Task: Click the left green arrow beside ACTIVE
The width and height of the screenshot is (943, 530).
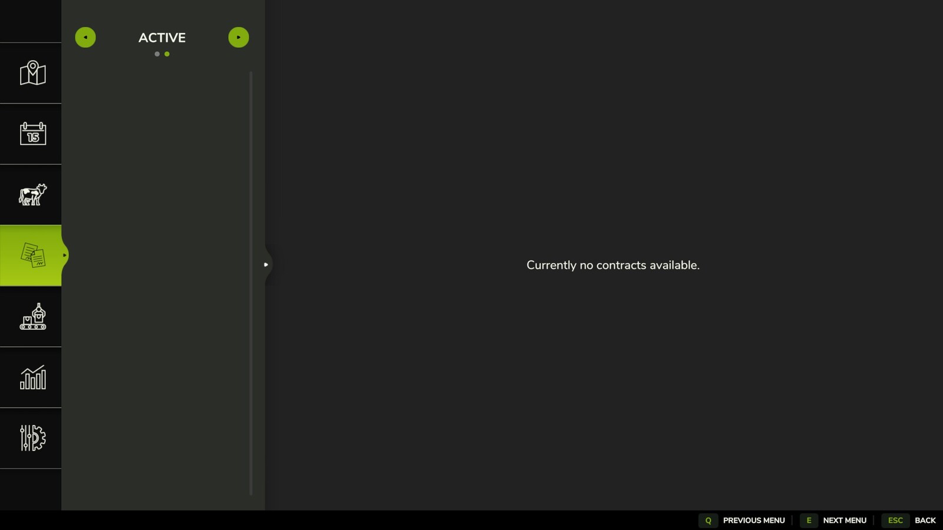Action: pos(85,38)
